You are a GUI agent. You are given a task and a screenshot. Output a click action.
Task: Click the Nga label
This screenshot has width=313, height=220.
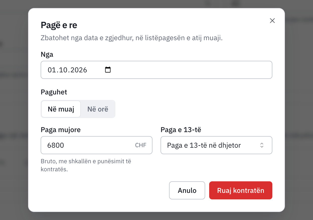pyautogui.click(x=47, y=54)
